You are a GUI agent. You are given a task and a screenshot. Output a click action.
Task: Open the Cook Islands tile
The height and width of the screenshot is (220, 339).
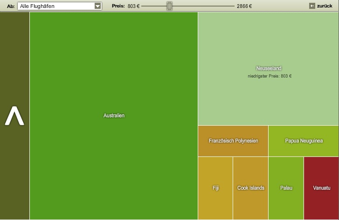pyautogui.click(x=250, y=188)
